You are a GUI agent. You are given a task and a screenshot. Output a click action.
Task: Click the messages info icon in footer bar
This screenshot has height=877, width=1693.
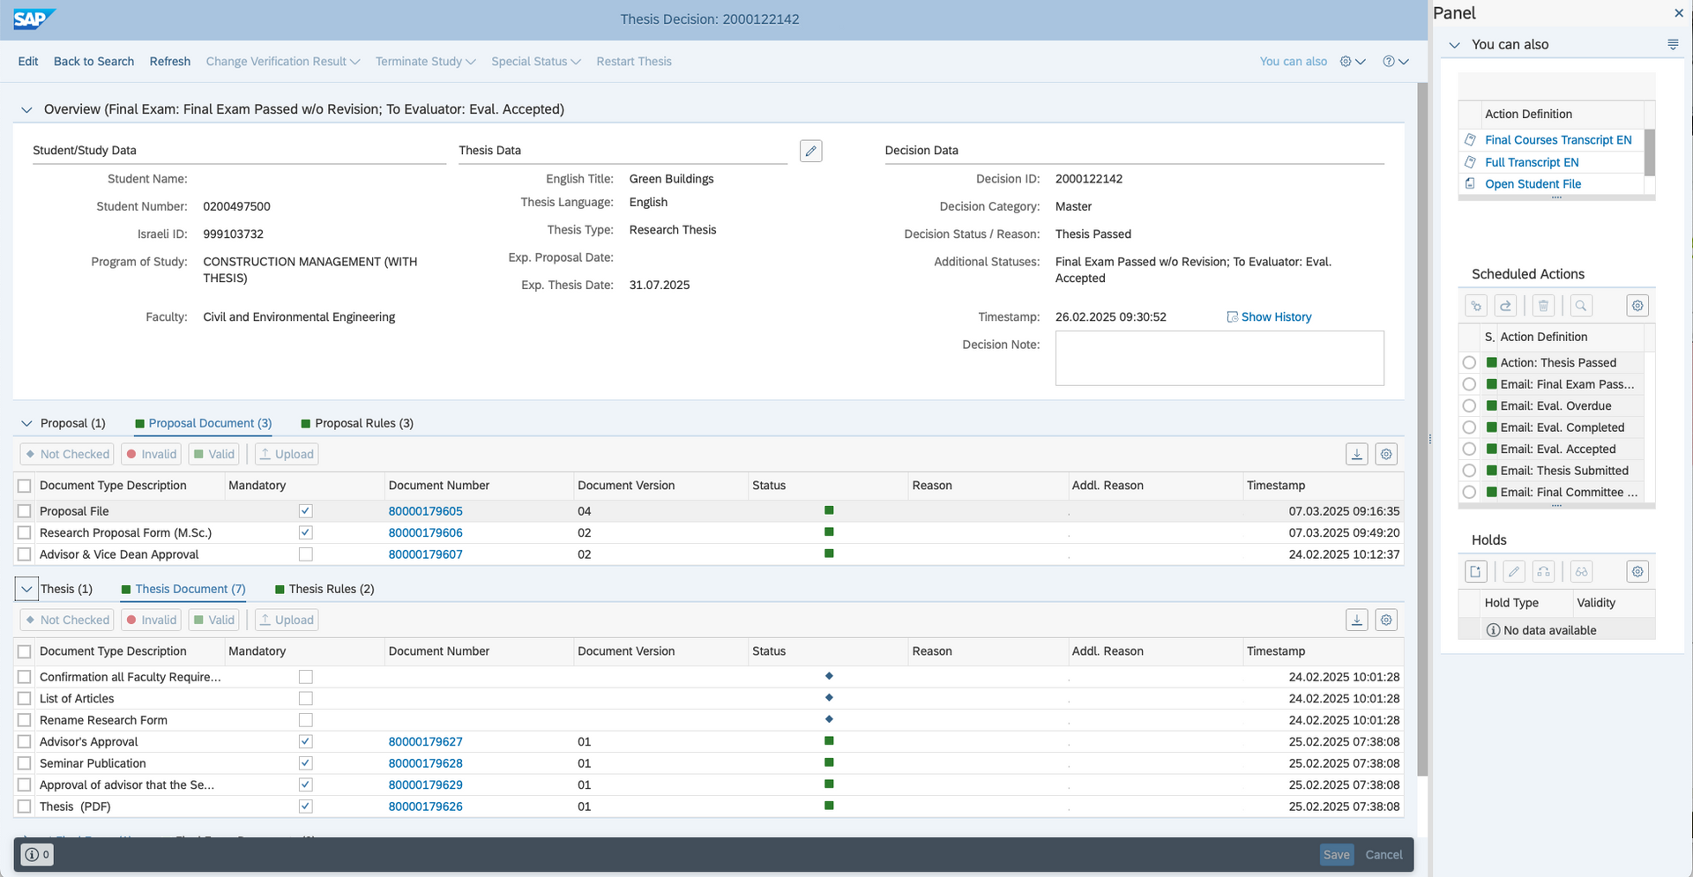coord(37,854)
